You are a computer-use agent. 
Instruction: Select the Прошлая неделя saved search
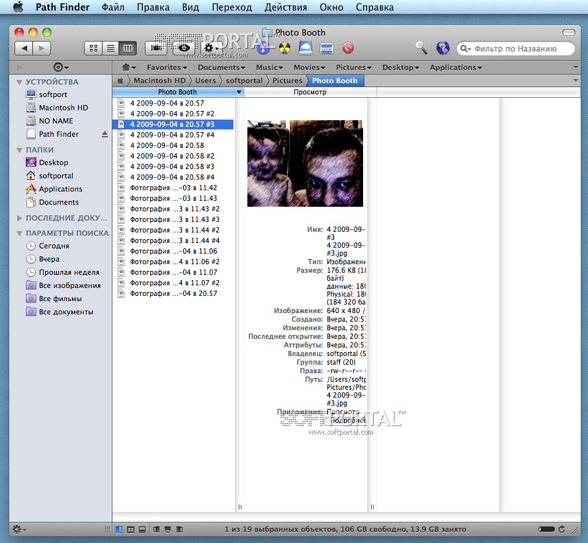(x=69, y=272)
